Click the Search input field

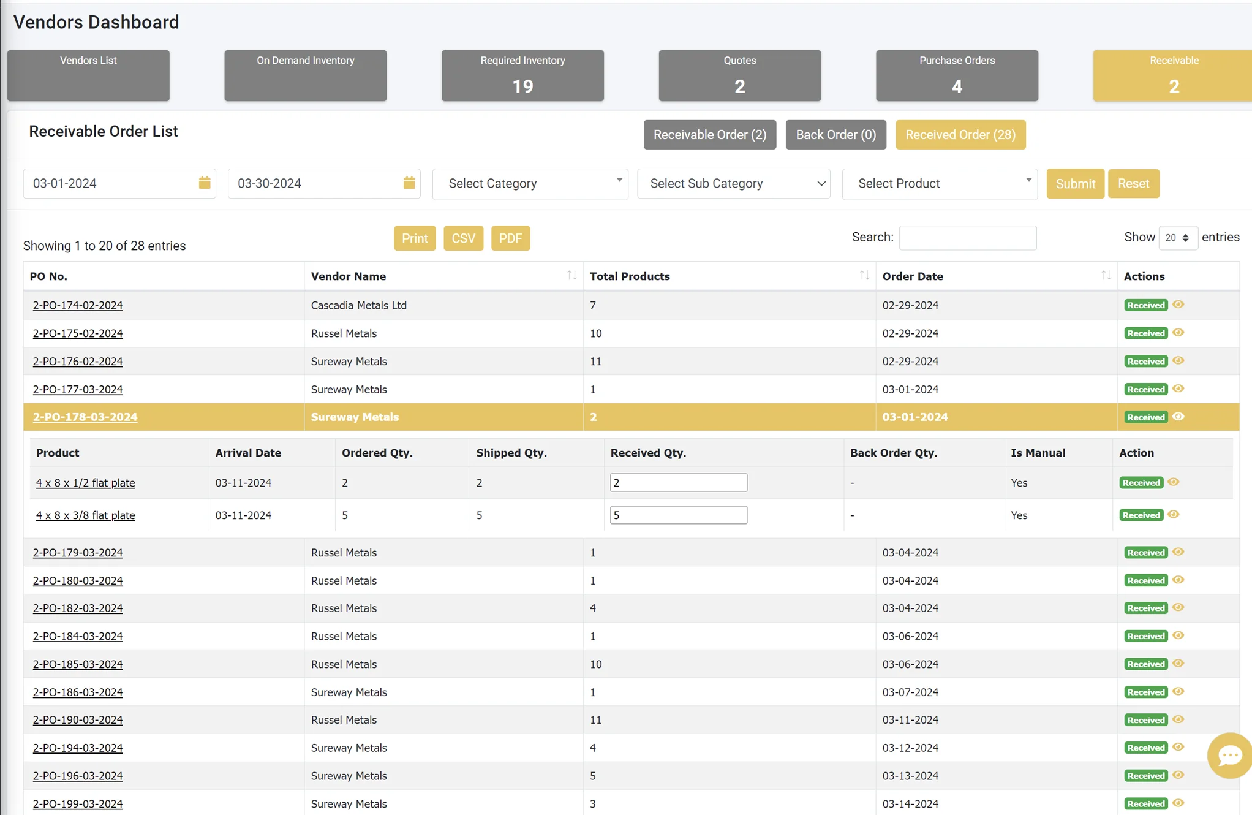pos(967,238)
